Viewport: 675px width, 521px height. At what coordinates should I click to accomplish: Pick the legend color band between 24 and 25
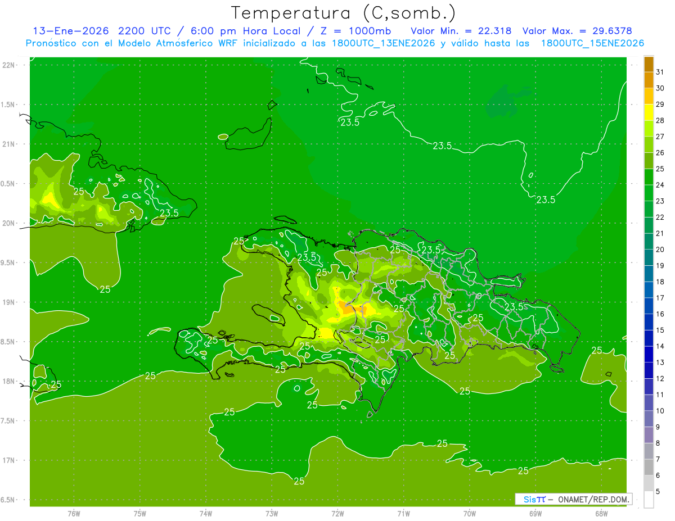tap(649, 176)
